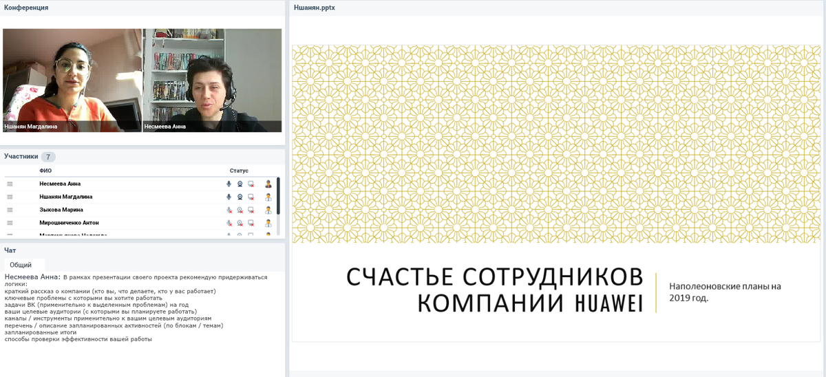Image resolution: width=826 pixels, height=377 pixels.
Task: Click screen sharing icon for Мирошниченко Антон
Action: pyautogui.click(x=251, y=223)
